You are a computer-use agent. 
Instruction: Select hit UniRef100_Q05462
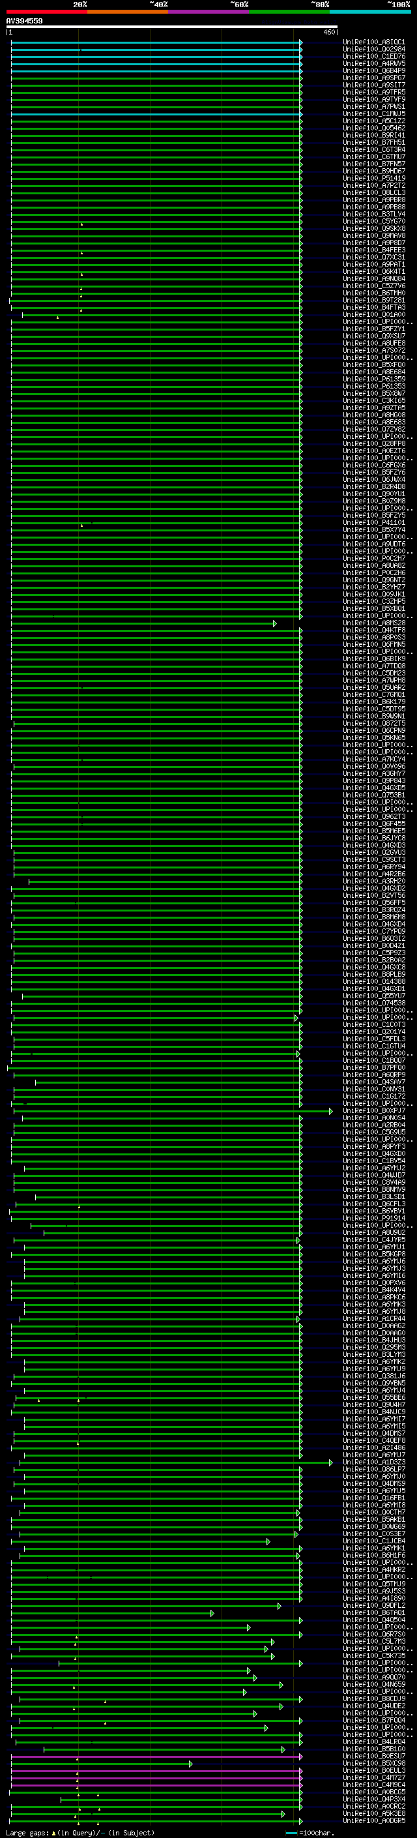tap(374, 128)
